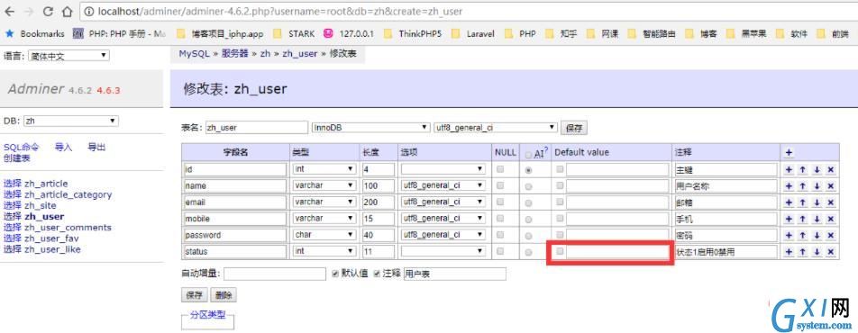Click the 删除 button

224,295
